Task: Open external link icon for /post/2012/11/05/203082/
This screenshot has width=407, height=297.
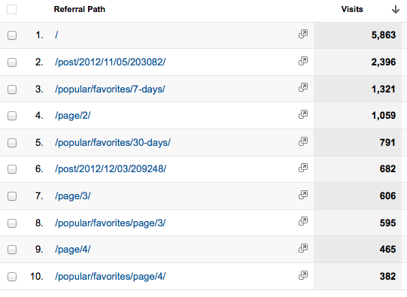Action: coord(303,61)
